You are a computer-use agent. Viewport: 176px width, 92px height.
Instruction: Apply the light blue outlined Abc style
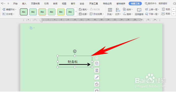[33, 12]
